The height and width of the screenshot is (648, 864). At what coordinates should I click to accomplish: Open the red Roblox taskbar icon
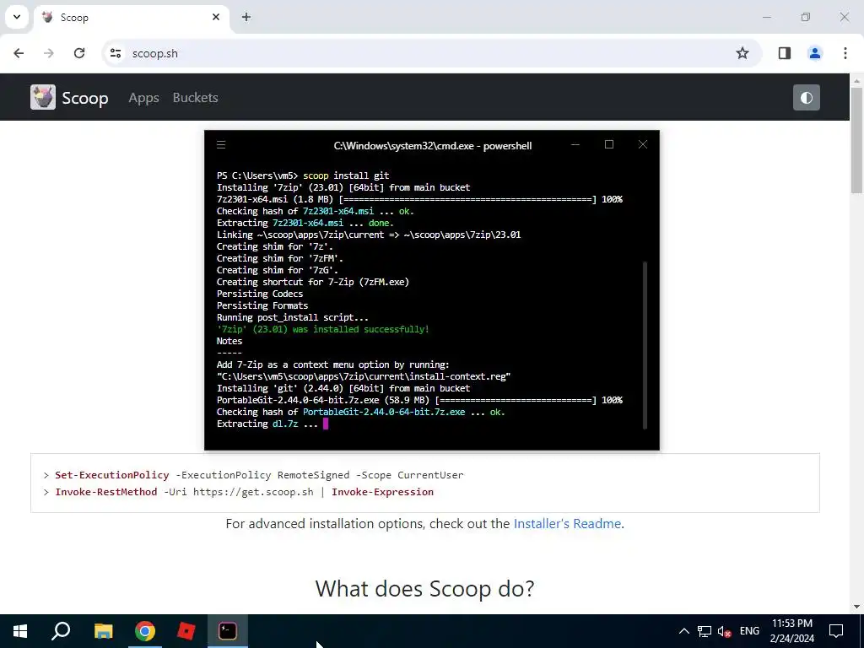[x=186, y=631]
